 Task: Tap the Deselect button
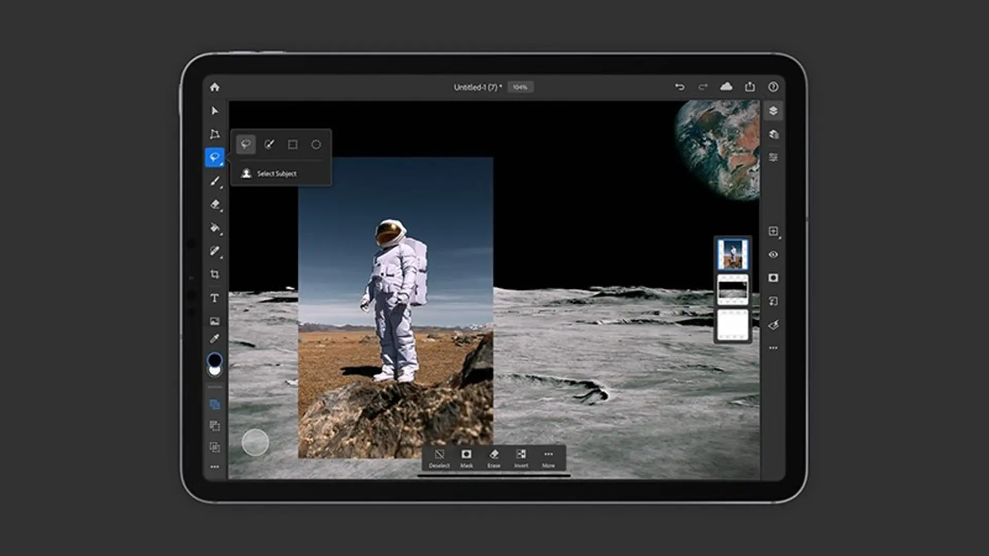(438, 458)
